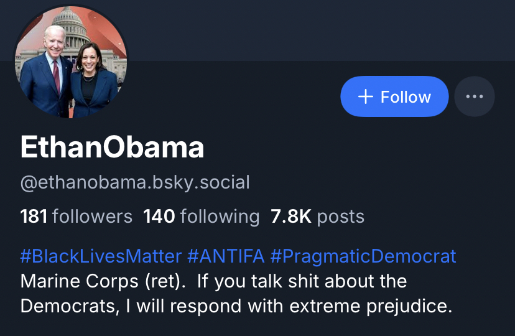Viewport: 515px width, 336px height.
Task: Open the #BlackLivesMatter hashtag
Action: click(x=101, y=256)
